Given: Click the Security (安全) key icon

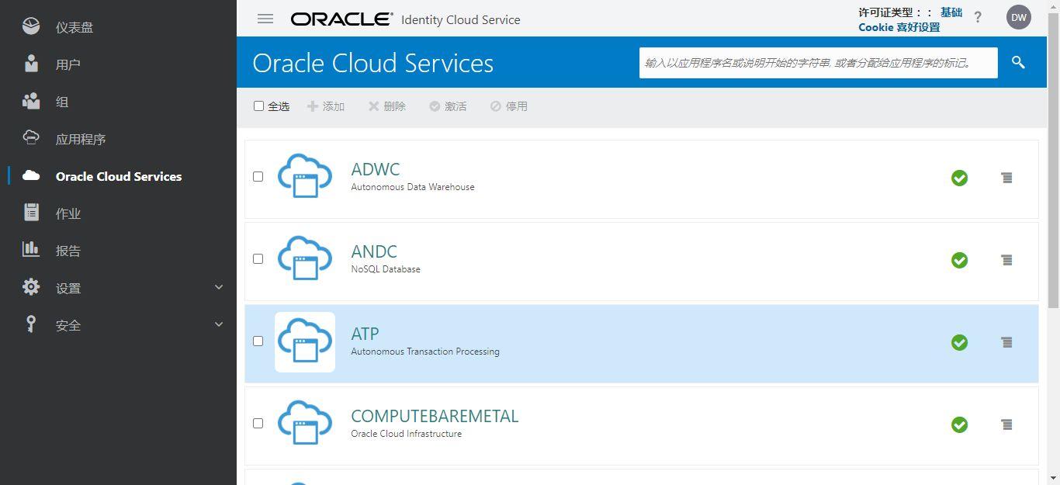Looking at the screenshot, I should pos(31,324).
